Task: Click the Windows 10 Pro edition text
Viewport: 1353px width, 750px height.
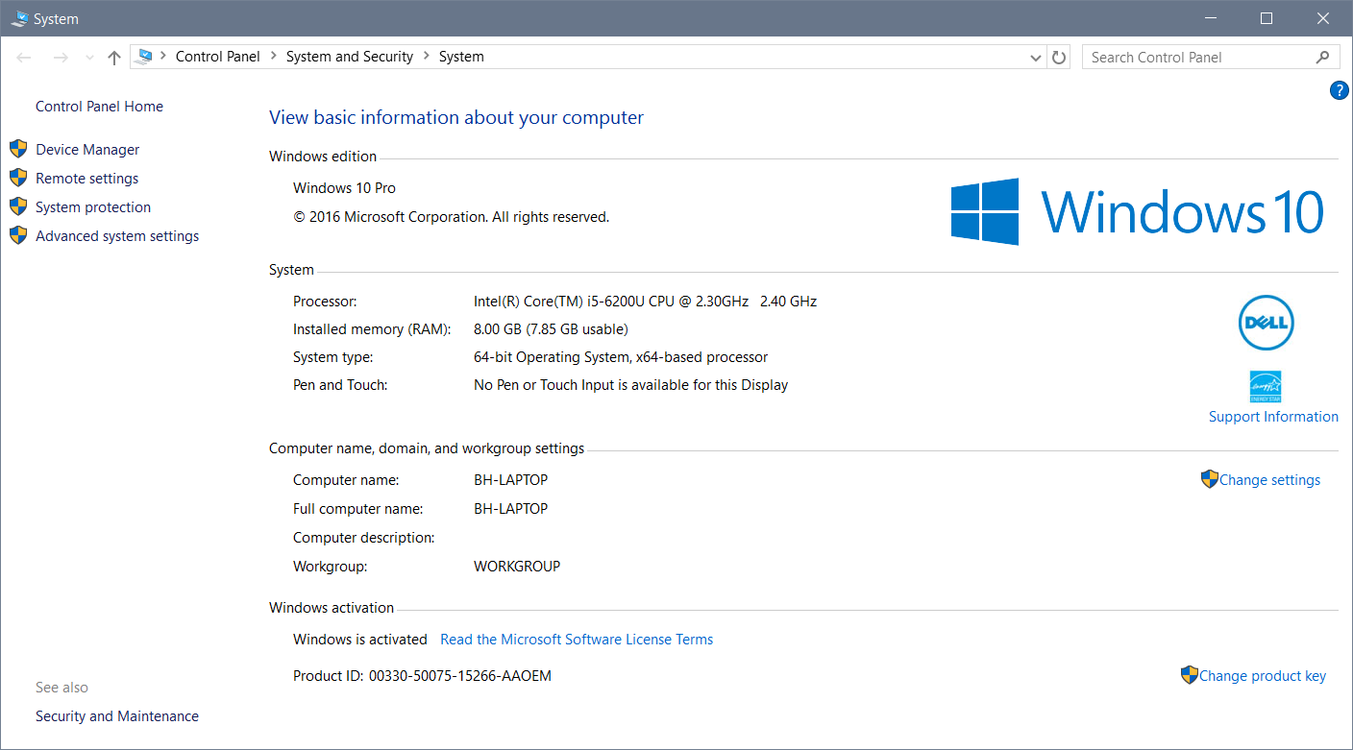Action: pos(344,187)
